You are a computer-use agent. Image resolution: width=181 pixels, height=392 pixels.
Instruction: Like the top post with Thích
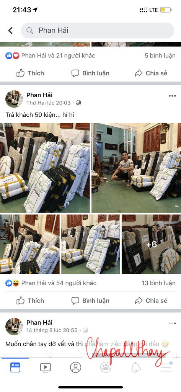30,73
